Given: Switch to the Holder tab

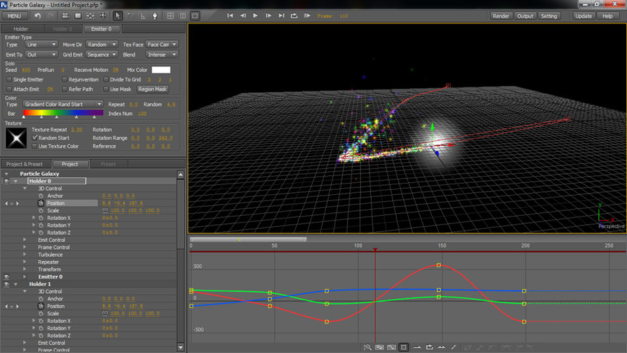Looking at the screenshot, I should (21, 29).
